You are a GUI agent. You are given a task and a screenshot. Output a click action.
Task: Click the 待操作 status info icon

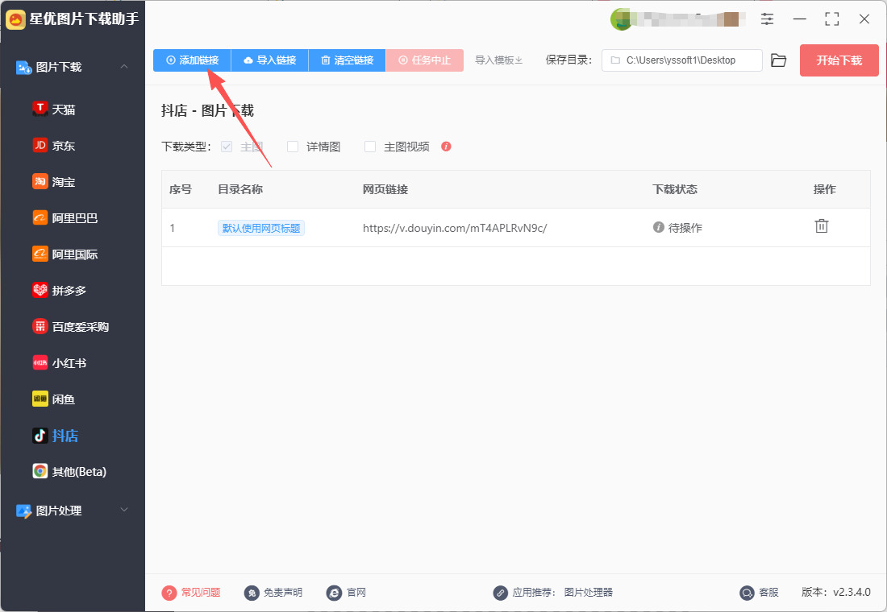click(659, 227)
